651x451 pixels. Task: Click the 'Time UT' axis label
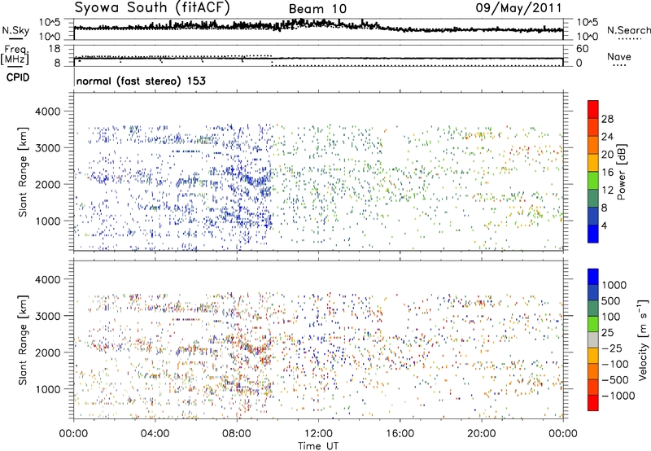318,445
